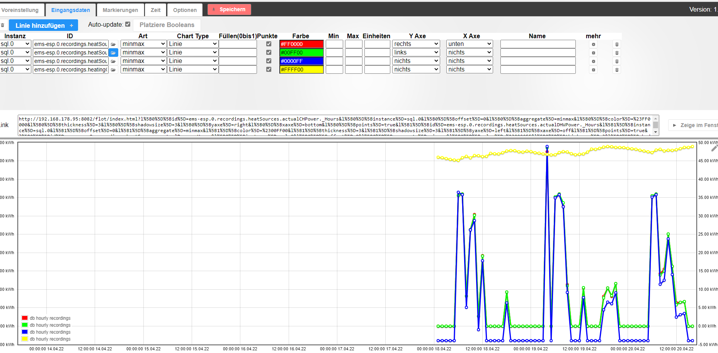
Task: Click the pencil edit icon on chart
Action: click(x=714, y=148)
